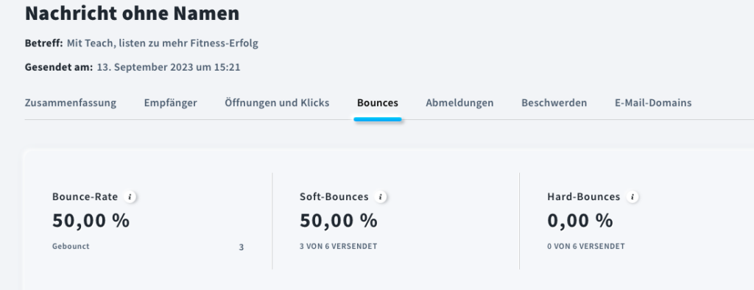The height and width of the screenshot is (290, 754).
Task: Switch to the Zusammenfassung tab
Action: pyautogui.click(x=71, y=102)
